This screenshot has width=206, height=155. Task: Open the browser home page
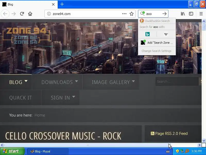[x=30, y=14]
